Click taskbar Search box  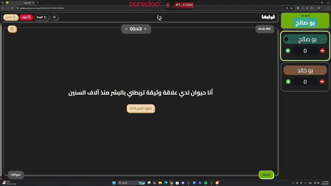pos(132,183)
